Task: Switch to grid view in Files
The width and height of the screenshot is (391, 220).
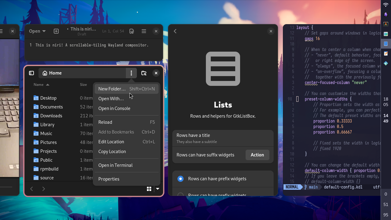Action: coord(149,189)
